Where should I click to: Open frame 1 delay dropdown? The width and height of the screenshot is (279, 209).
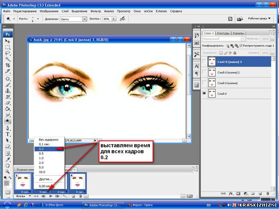[x=30, y=191]
